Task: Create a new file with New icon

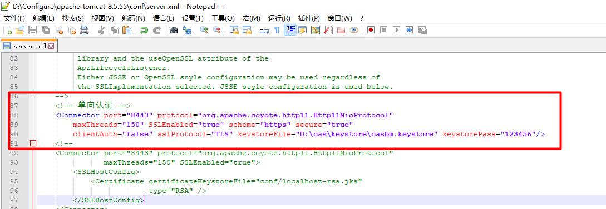Action: [7, 30]
